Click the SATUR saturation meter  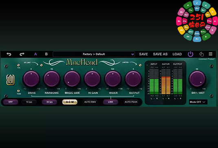(x=166, y=82)
